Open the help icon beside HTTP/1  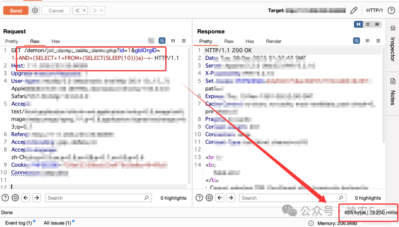click(x=391, y=10)
